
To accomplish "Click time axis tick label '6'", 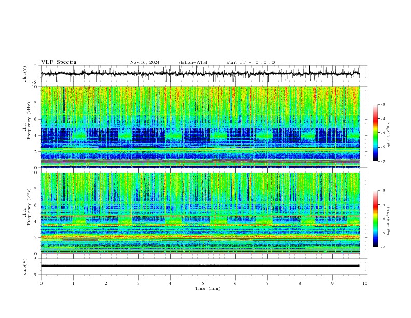I will click(x=235, y=283).
